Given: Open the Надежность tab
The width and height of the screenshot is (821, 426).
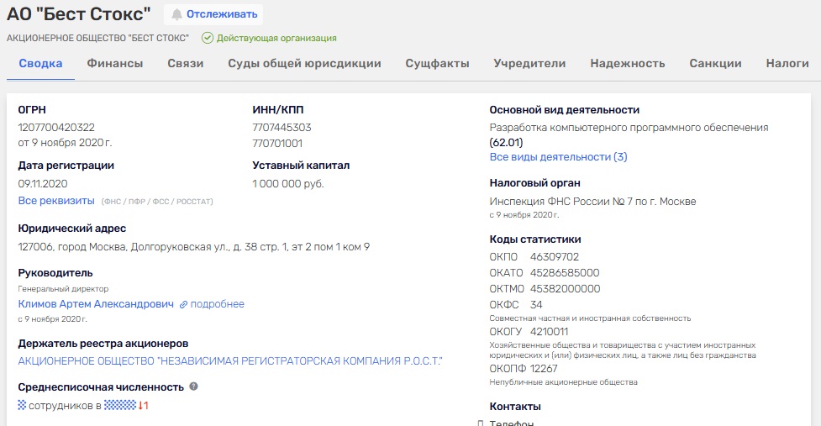Looking at the screenshot, I should 627,63.
